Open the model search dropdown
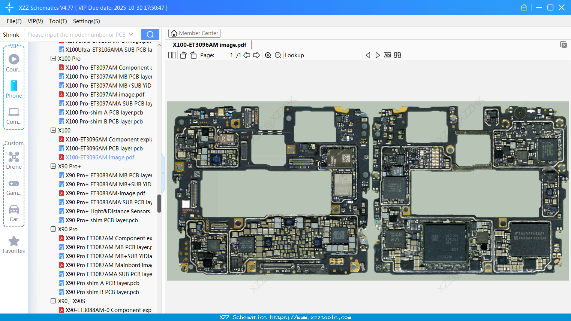This screenshot has width=571, height=321. [131, 34]
